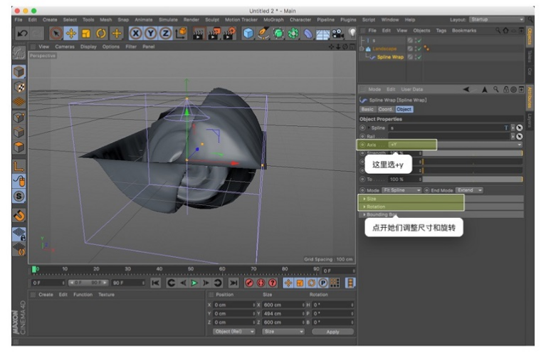Click the Mode parameter animation radio dot
Image resolution: width=541 pixels, height=354 pixels.
[363, 190]
